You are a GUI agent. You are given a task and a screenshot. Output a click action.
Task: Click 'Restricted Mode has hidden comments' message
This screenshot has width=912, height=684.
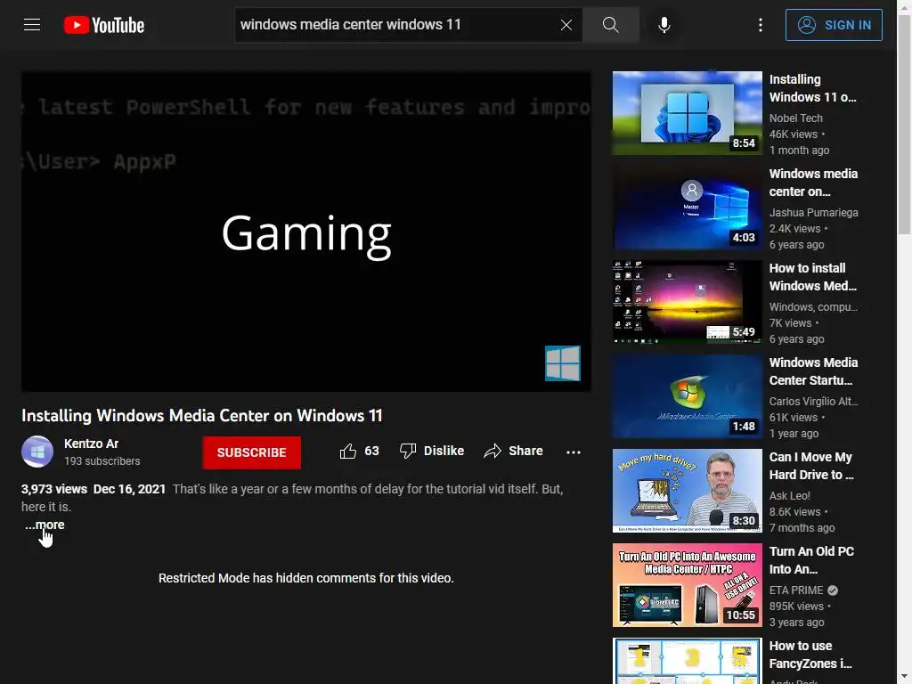click(x=306, y=578)
